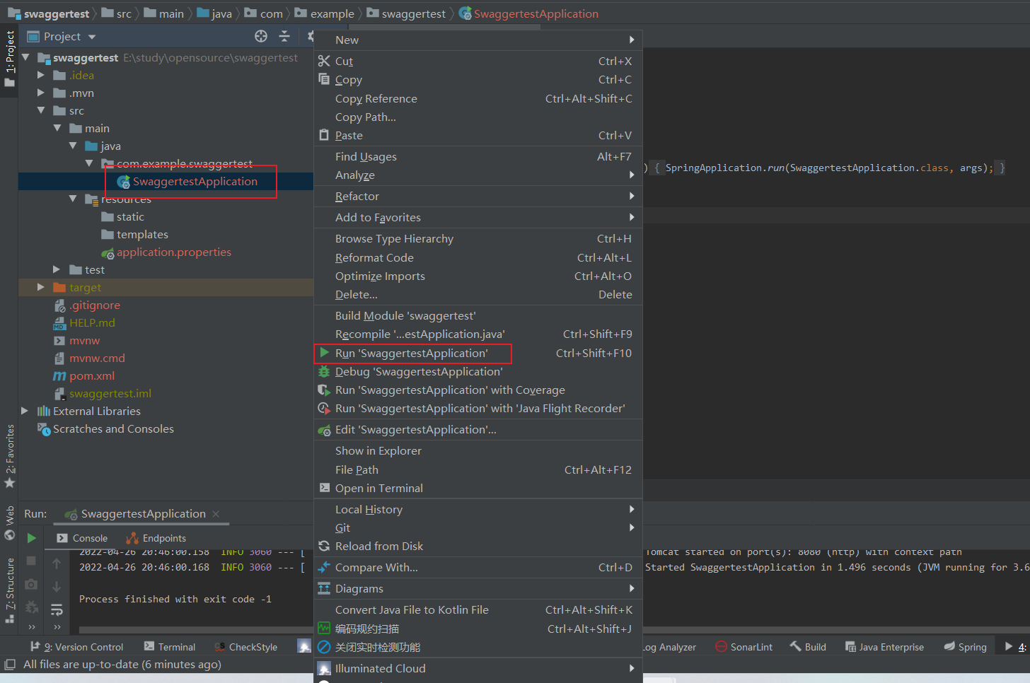
Task: Collapse the swaggertest root node
Action: [26, 57]
